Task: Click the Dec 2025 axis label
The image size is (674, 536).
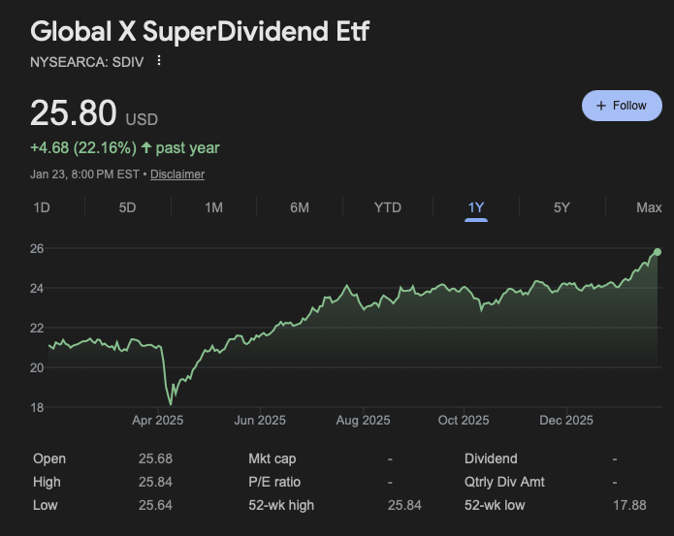Action: (x=566, y=420)
